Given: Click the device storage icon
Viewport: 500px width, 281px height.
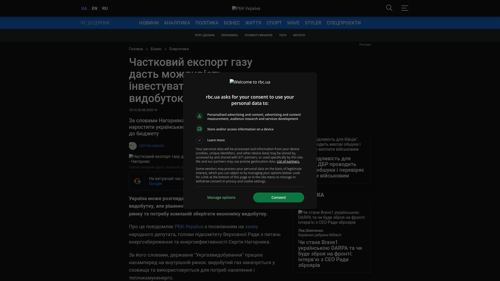Looking at the screenshot, I should pyautogui.click(x=199, y=129).
